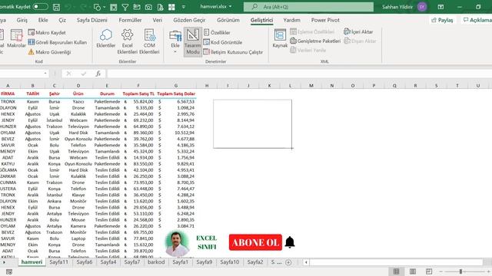
Task: Select column H header
Action: point(207,85)
